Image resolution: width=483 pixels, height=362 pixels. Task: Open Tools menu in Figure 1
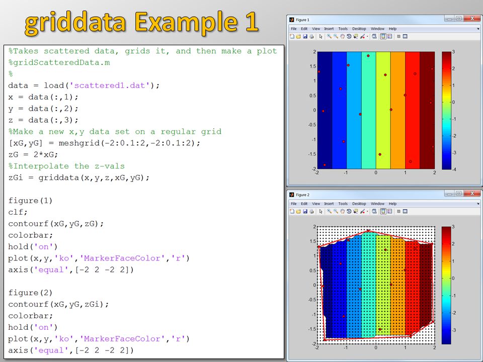(343, 29)
